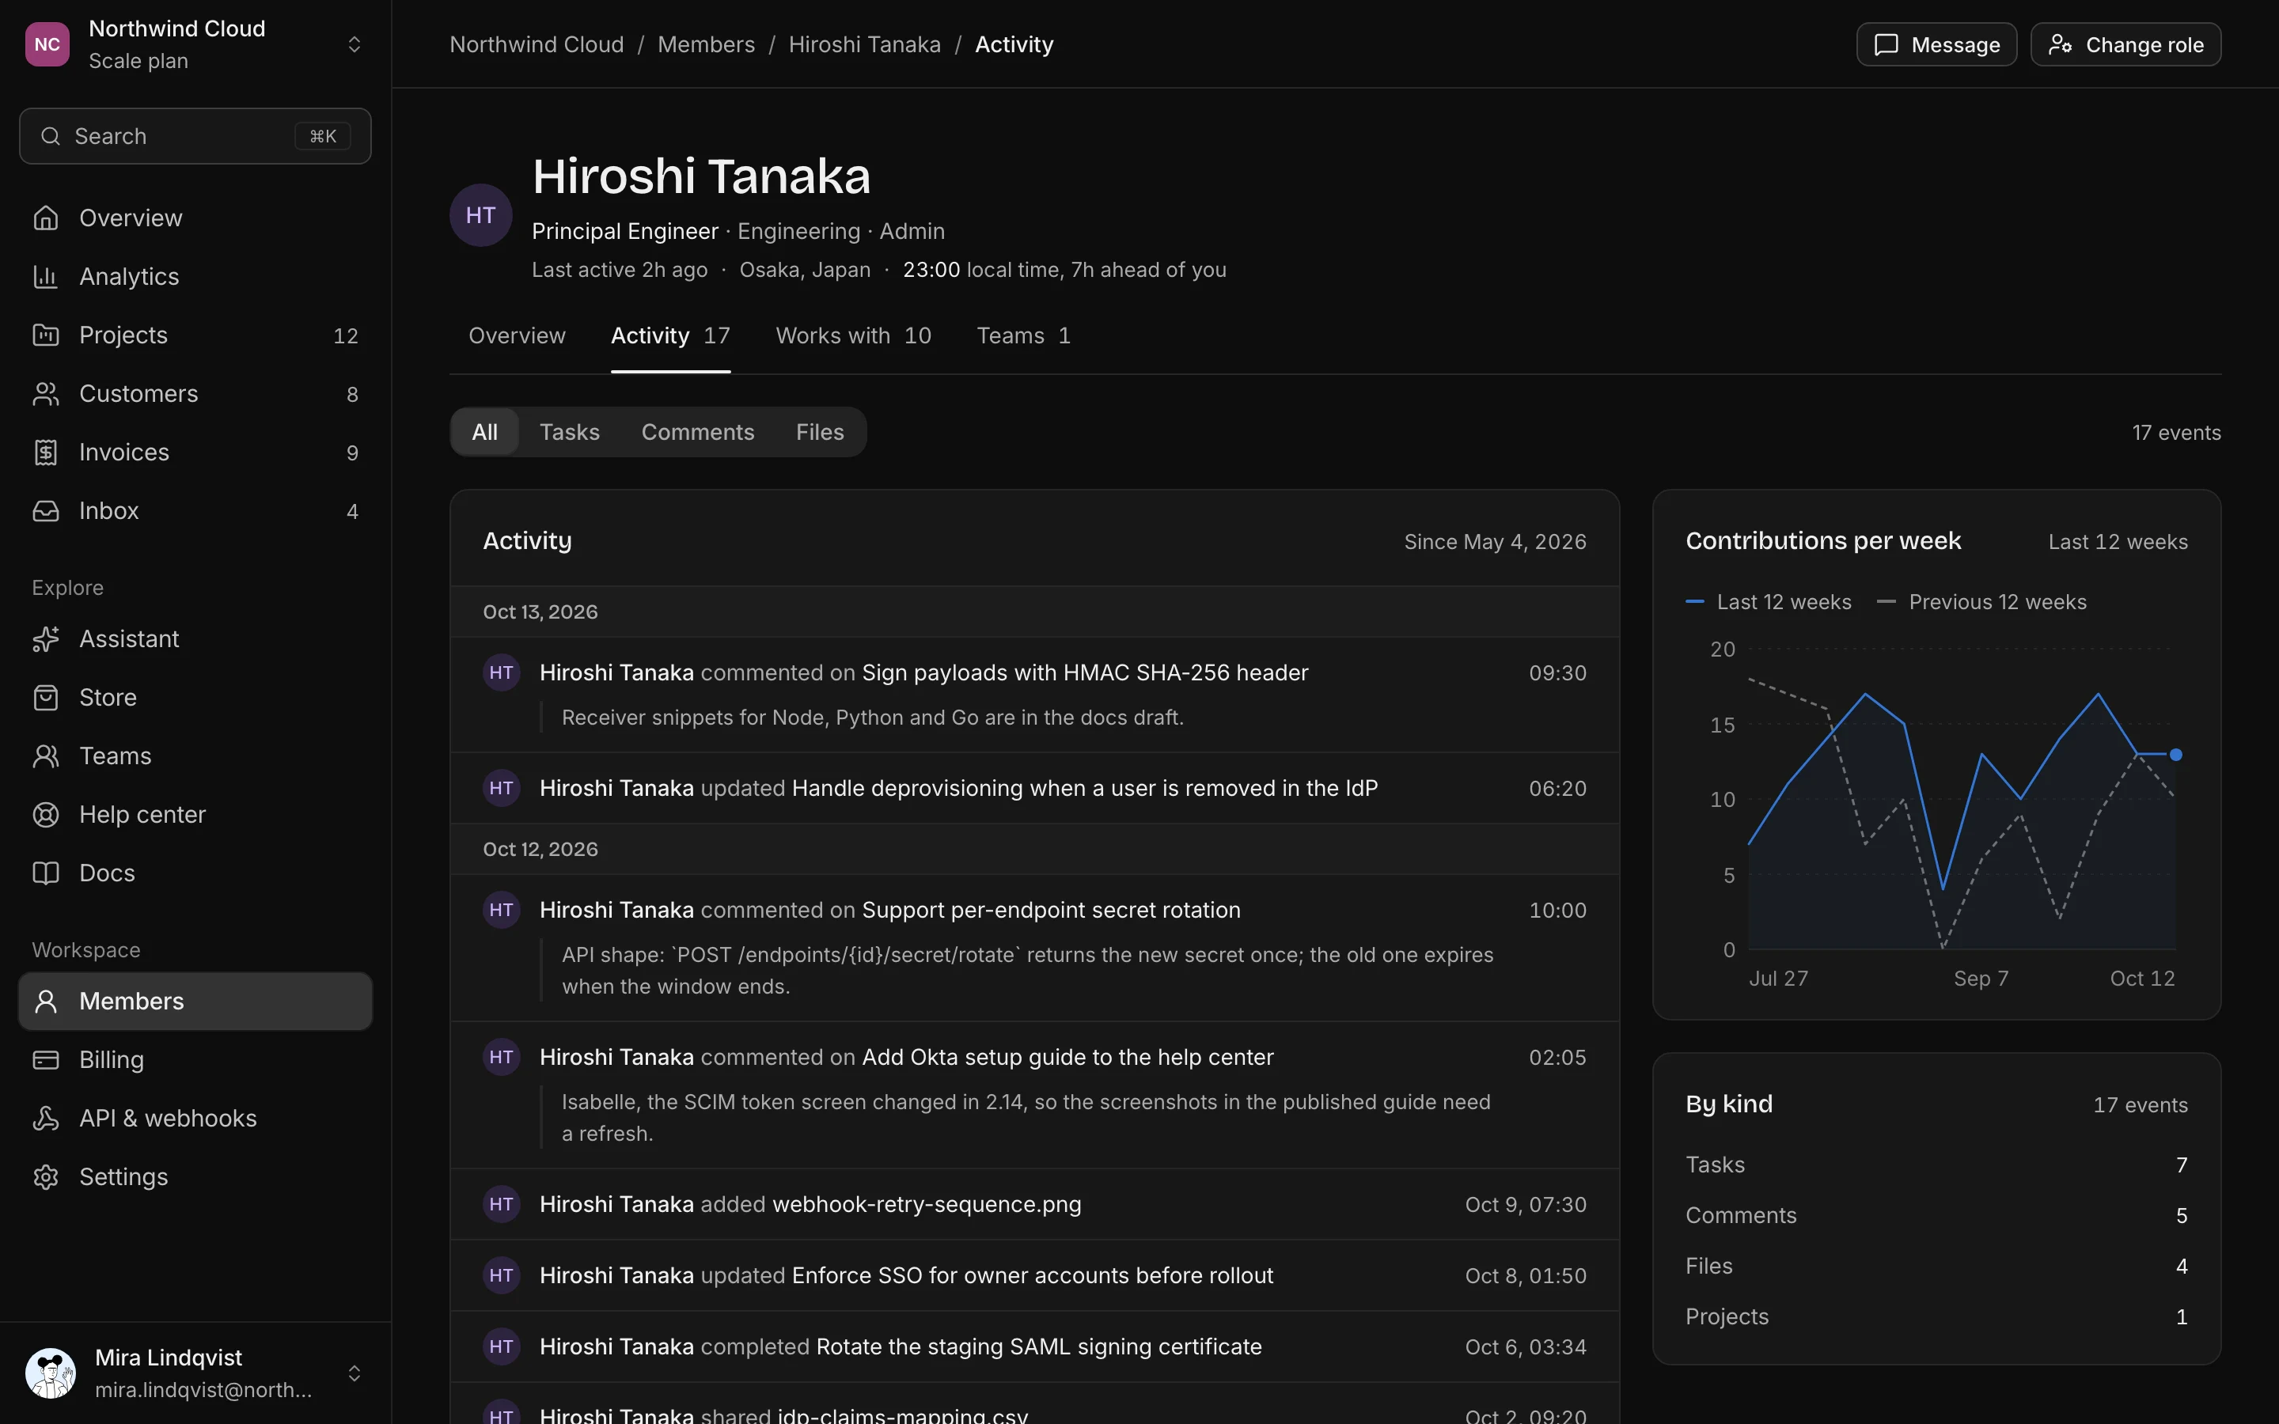Open the Projects folder icon
This screenshot has height=1424, width=2279.
click(x=45, y=335)
